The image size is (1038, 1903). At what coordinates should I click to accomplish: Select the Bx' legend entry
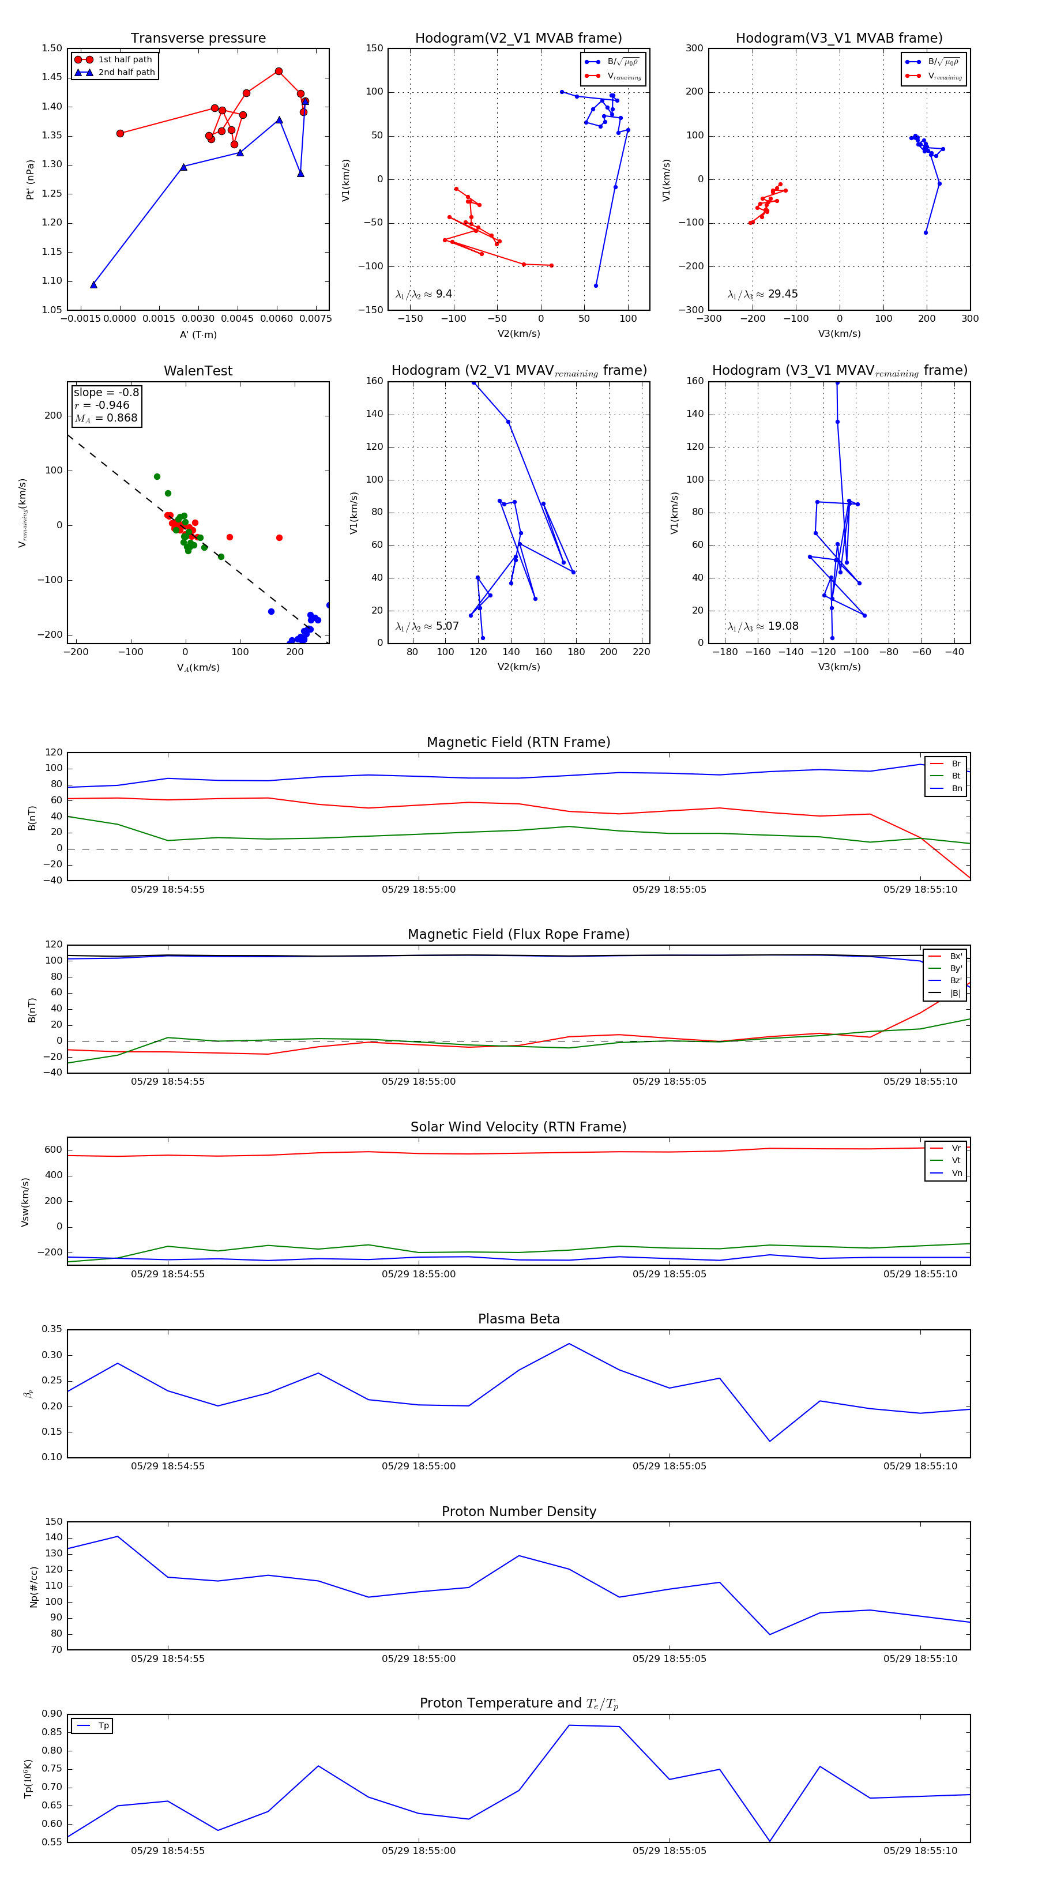[945, 956]
